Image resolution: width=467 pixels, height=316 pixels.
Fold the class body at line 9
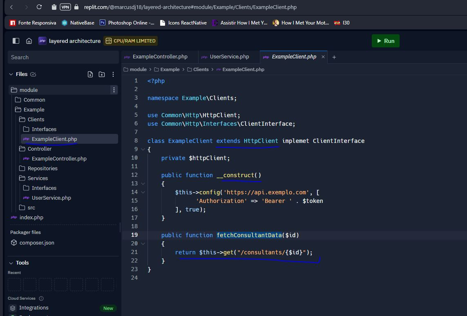click(x=143, y=149)
